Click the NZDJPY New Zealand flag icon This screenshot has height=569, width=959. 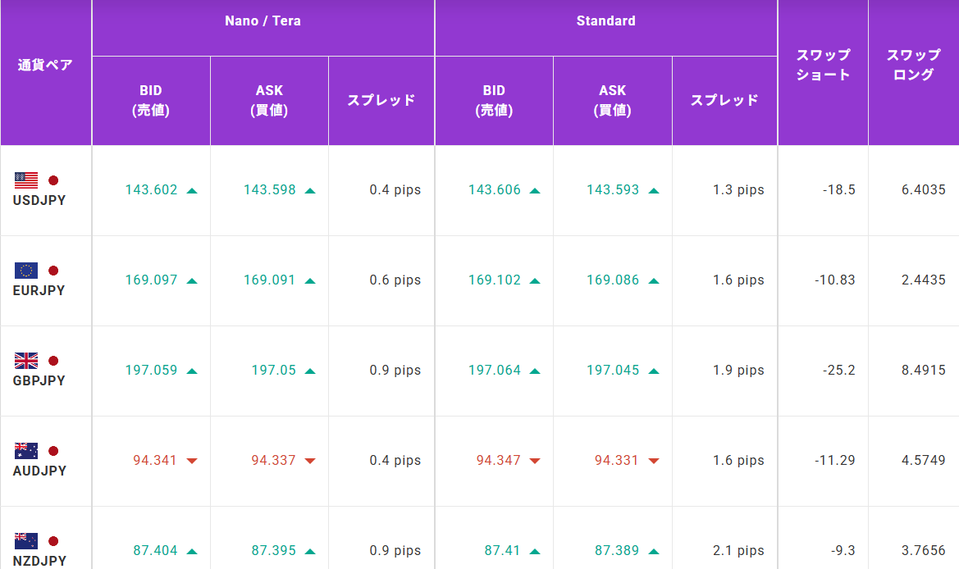click(x=26, y=541)
